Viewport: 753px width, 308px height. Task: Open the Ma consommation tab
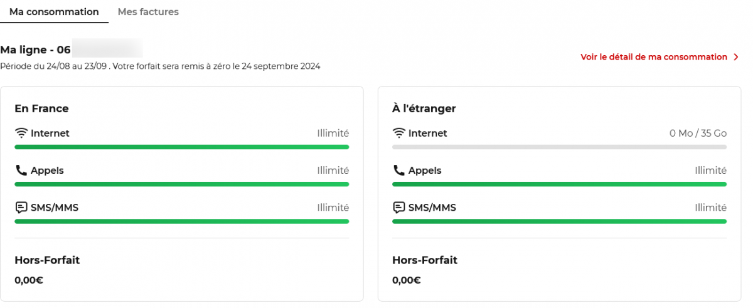click(54, 12)
